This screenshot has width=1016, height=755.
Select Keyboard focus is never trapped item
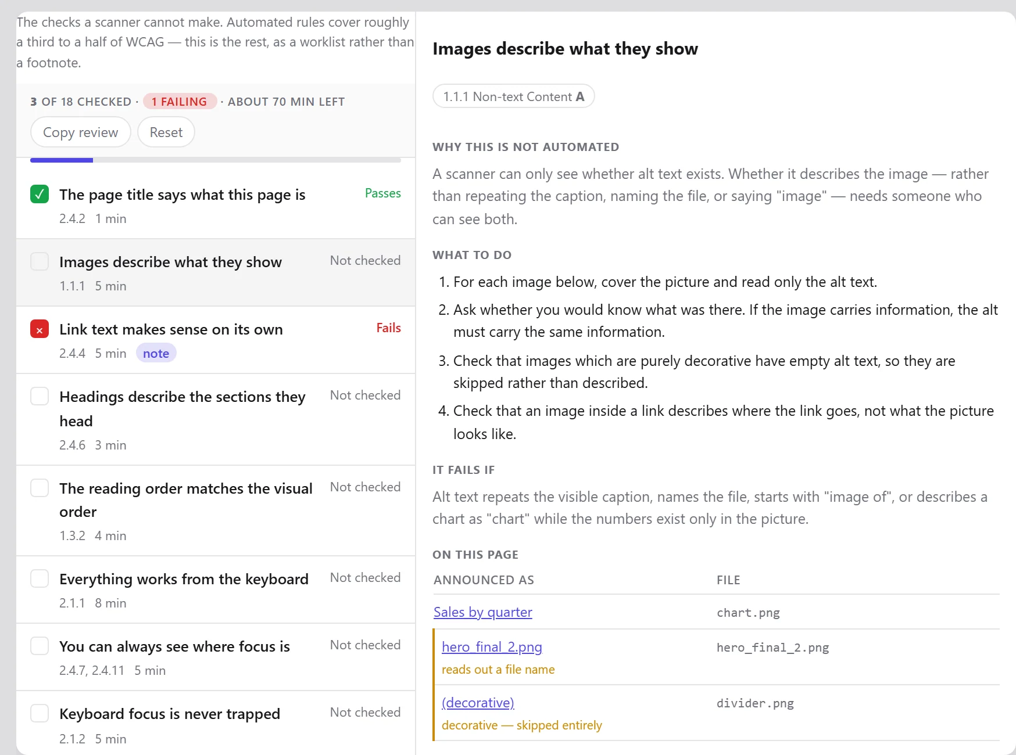216,724
